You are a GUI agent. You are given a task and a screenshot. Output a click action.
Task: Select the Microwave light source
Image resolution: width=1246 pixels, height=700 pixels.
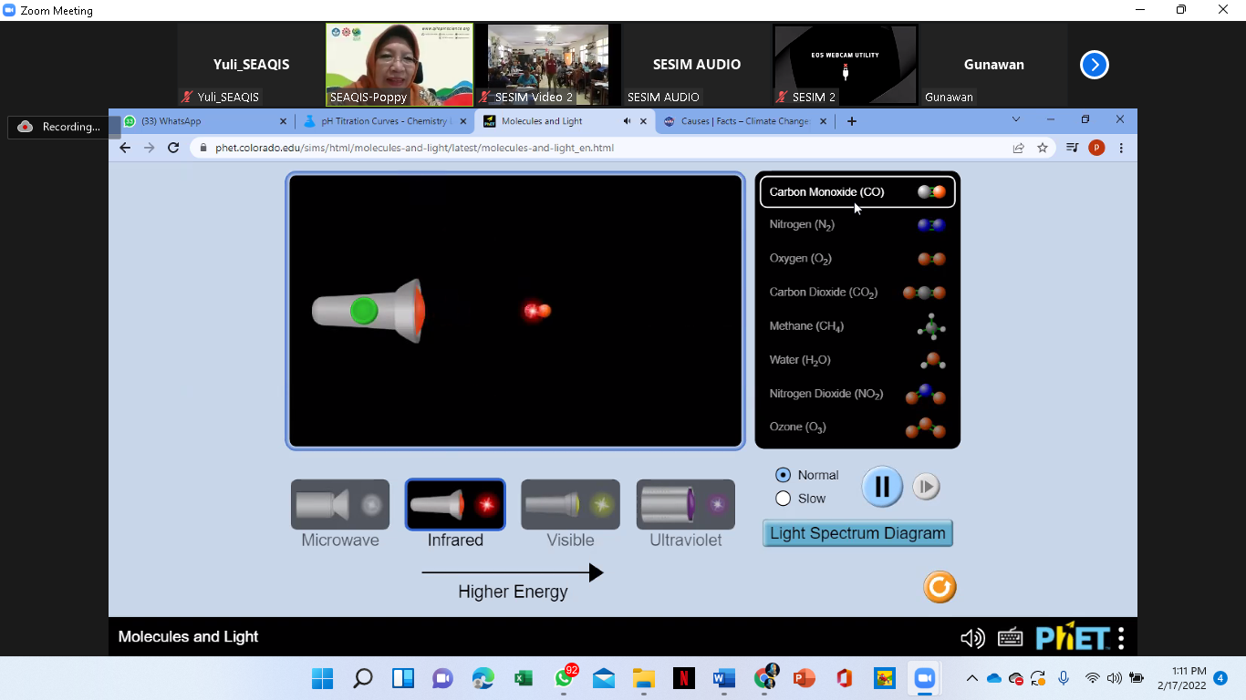click(340, 505)
